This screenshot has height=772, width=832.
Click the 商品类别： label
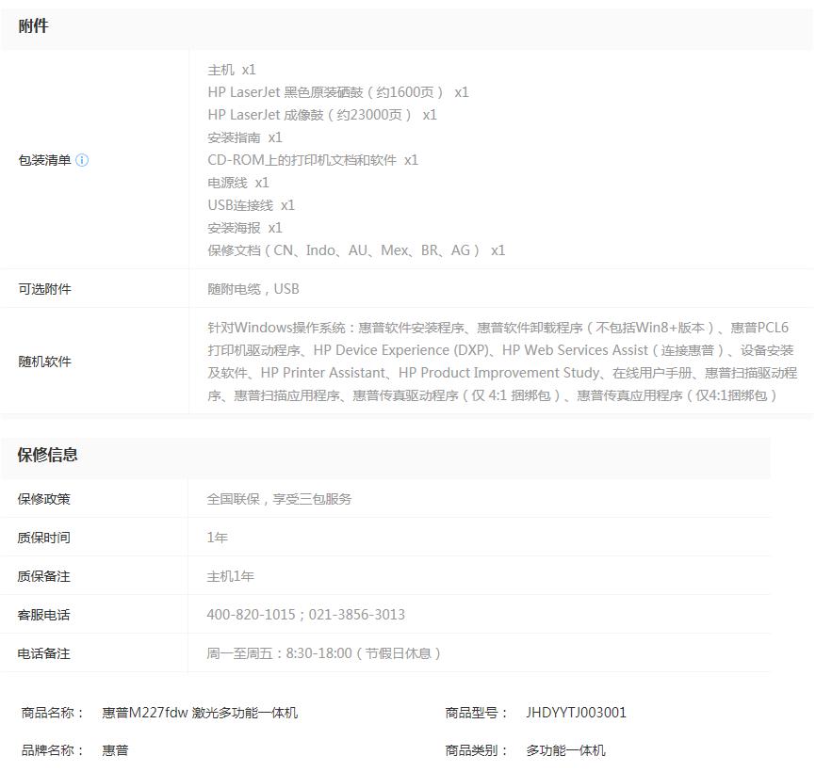coord(476,750)
